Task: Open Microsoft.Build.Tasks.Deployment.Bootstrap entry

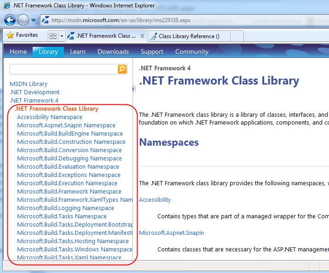Action: pyautogui.click(x=75, y=225)
